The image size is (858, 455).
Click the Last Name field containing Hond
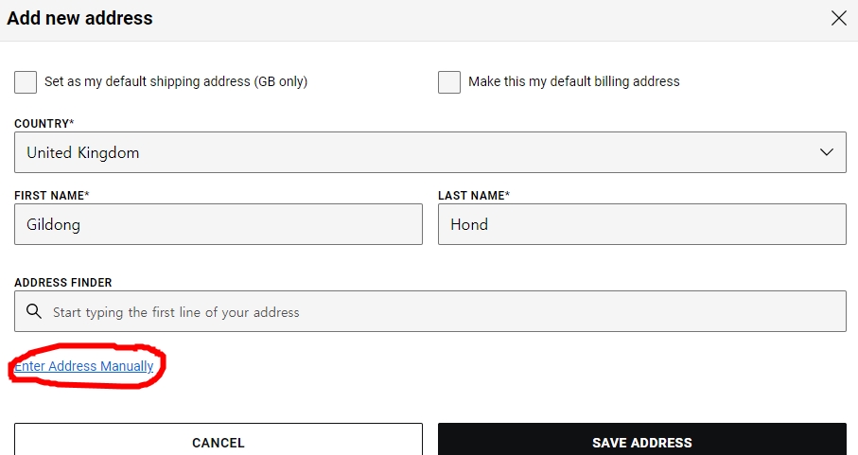tap(642, 224)
